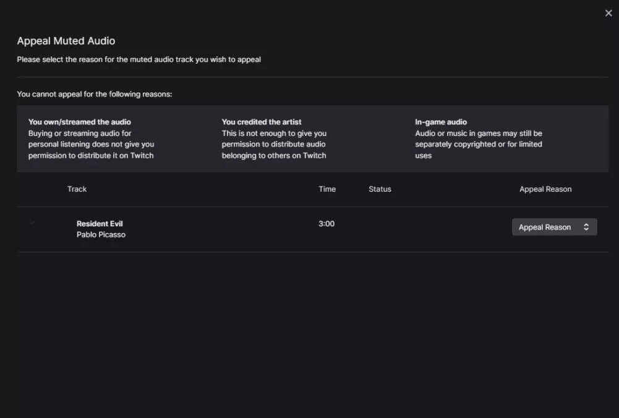Screen dimensions: 619x418
Task: Close the Appeal Muted Audio dialog
Action: 608,13
